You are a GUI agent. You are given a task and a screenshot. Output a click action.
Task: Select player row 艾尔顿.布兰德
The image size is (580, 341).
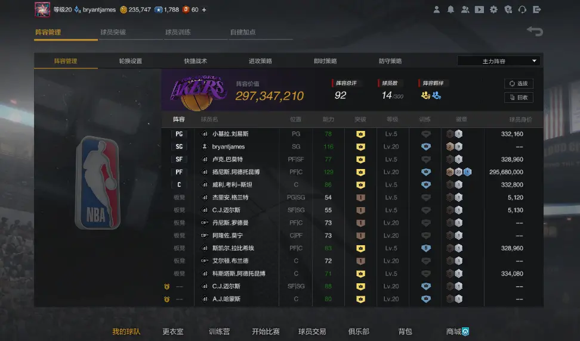(352, 261)
